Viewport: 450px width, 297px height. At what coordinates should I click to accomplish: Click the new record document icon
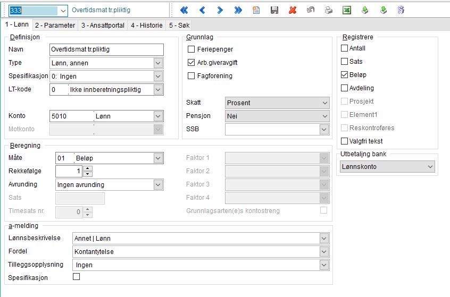(256, 10)
